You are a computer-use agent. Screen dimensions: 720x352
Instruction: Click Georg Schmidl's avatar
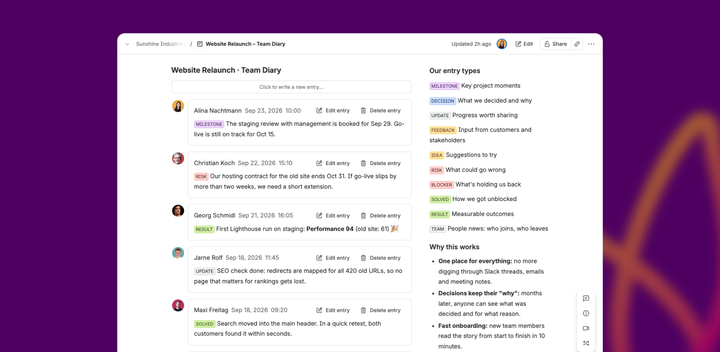pyautogui.click(x=178, y=210)
